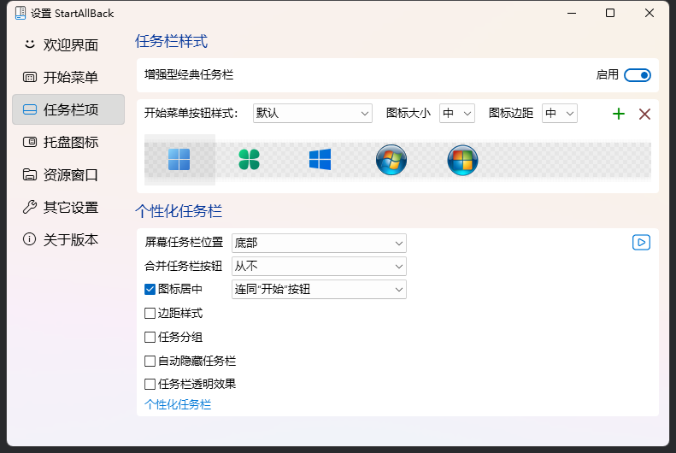Minimize the StartAllBack settings window
This screenshot has height=453, width=676.
click(572, 13)
